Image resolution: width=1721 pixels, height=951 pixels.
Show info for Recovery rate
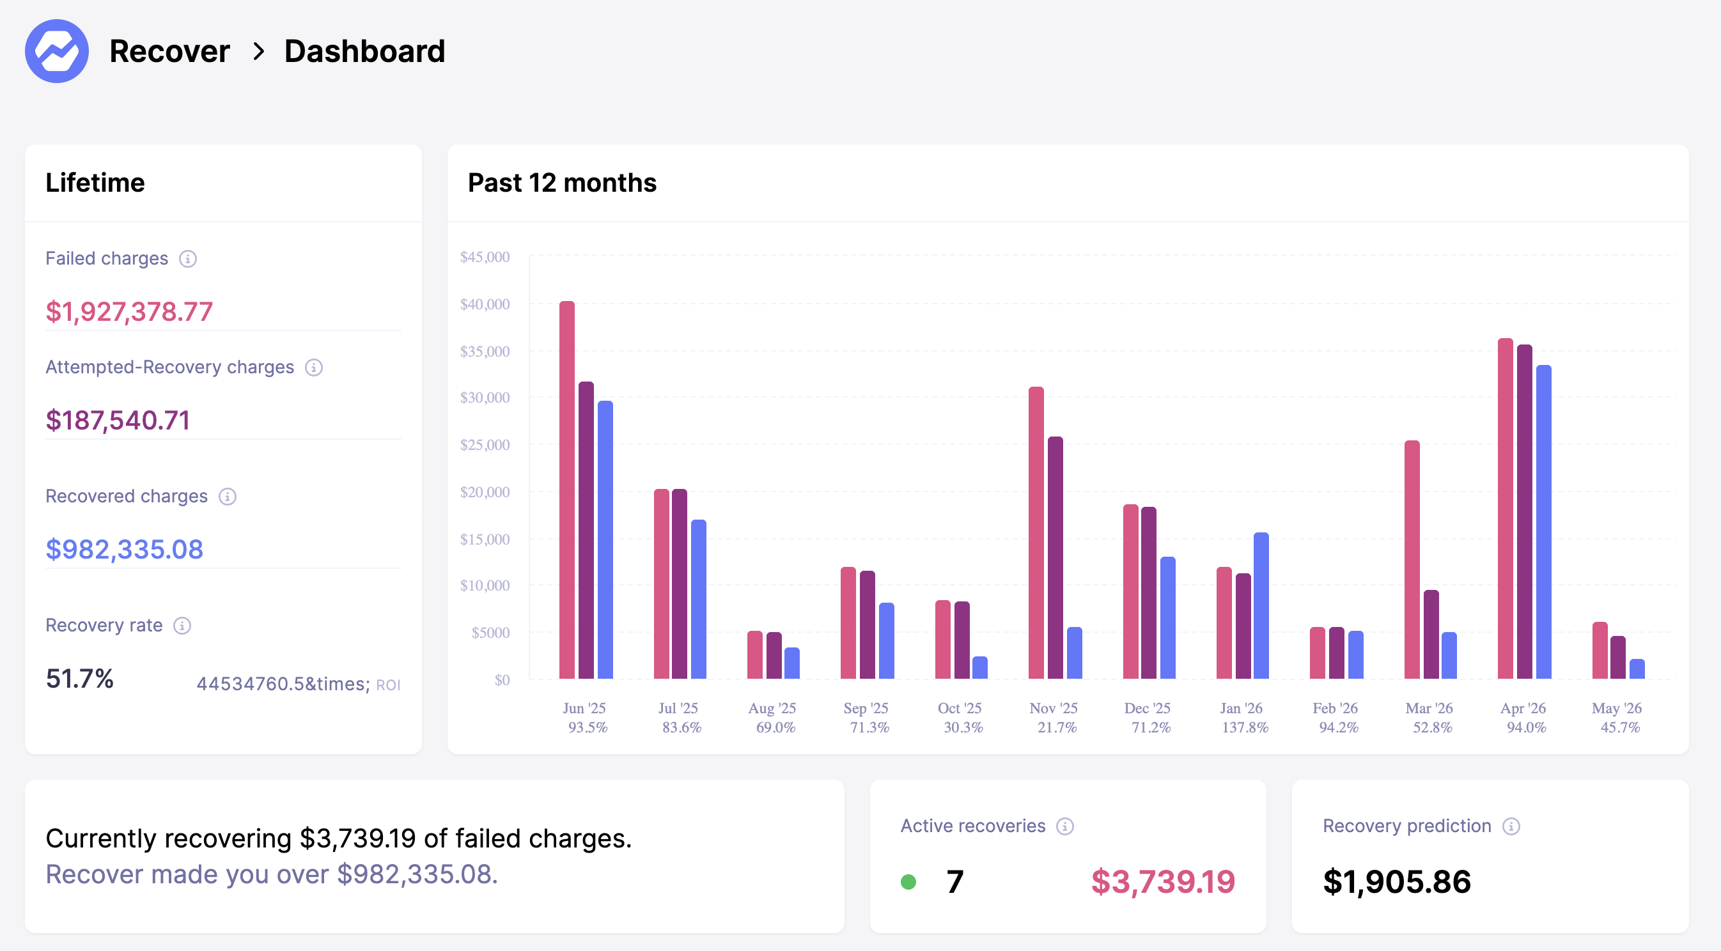point(182,625)
